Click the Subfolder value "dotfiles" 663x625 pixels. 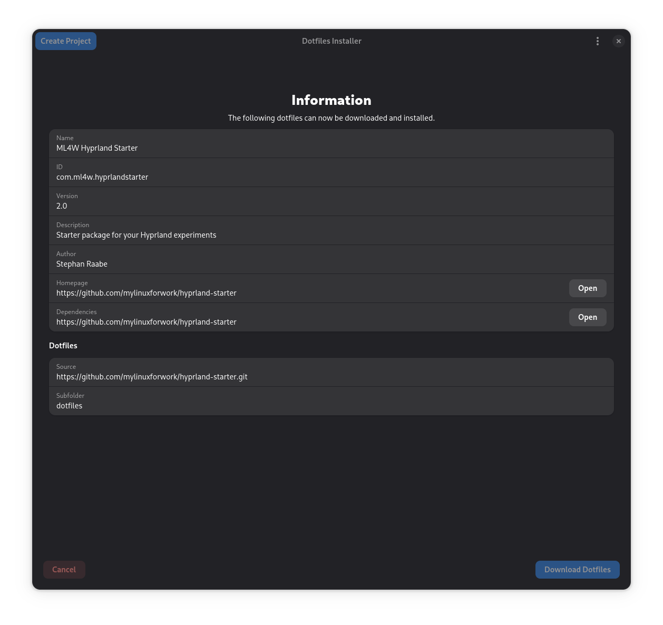pos(70,406)
